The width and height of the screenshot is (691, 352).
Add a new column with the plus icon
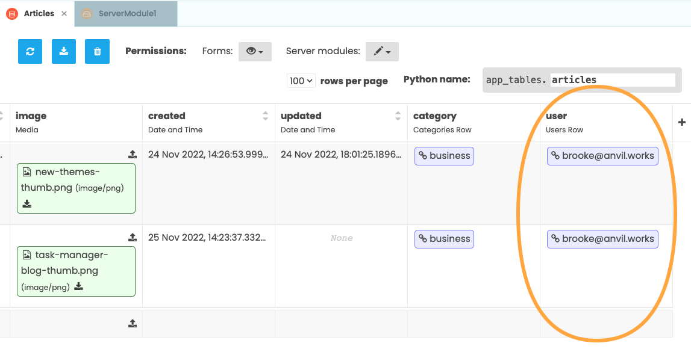point(681,122)
